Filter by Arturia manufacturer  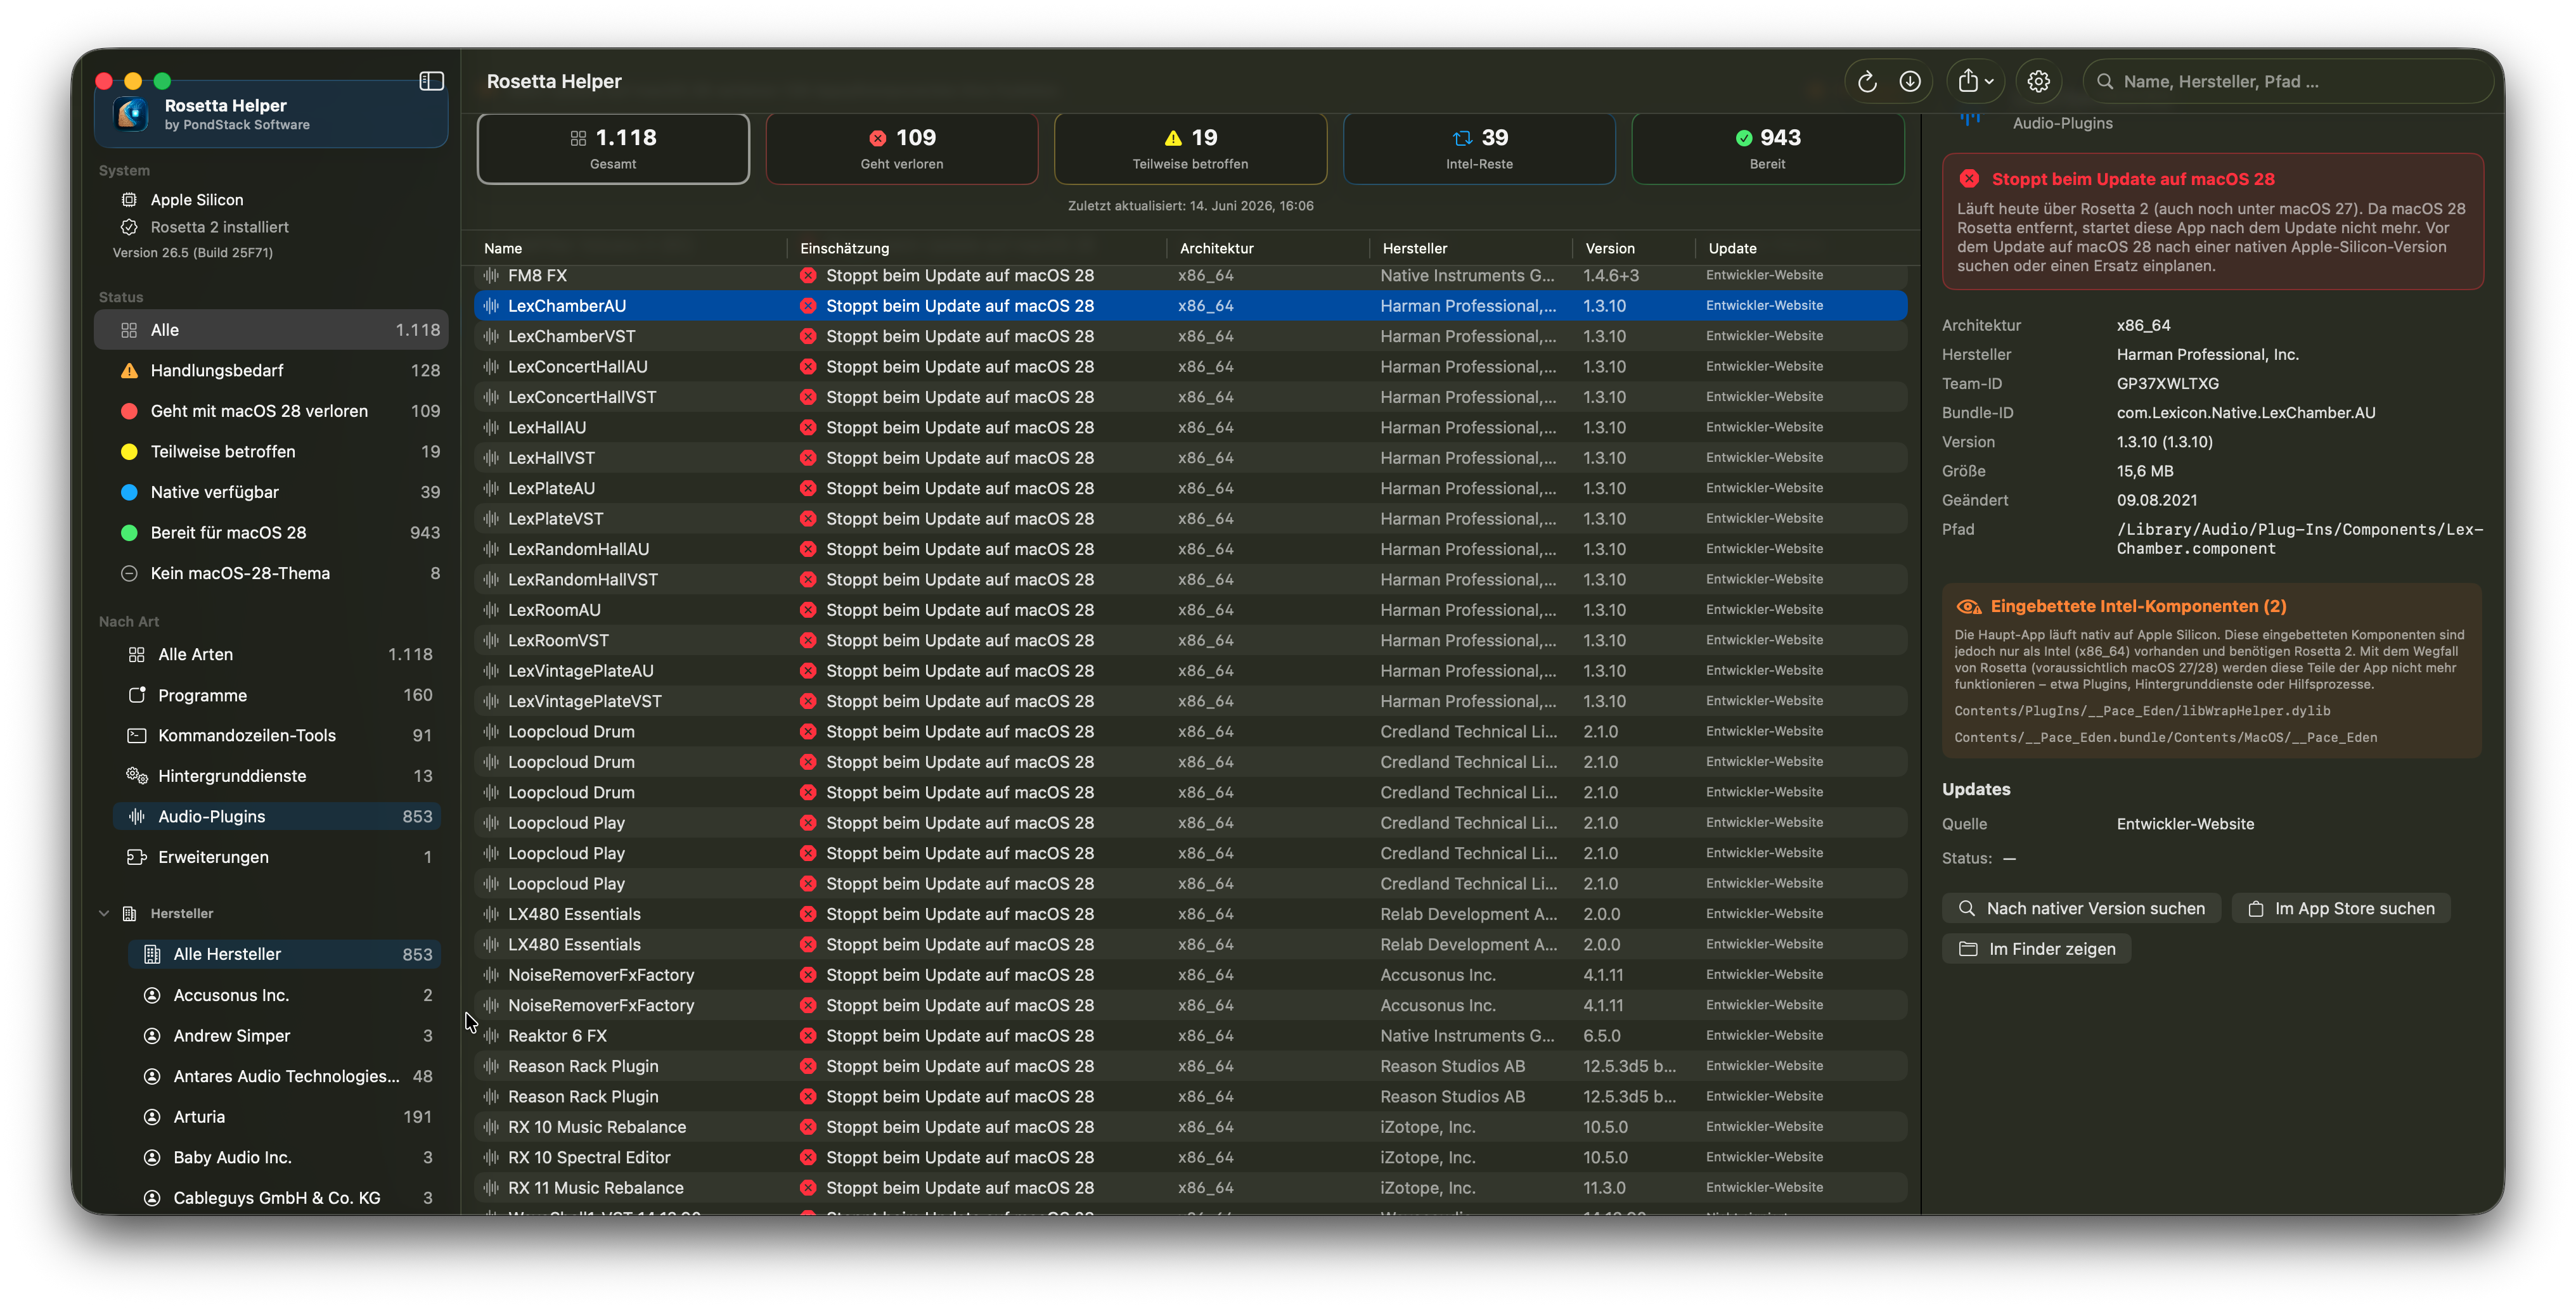284,1117
